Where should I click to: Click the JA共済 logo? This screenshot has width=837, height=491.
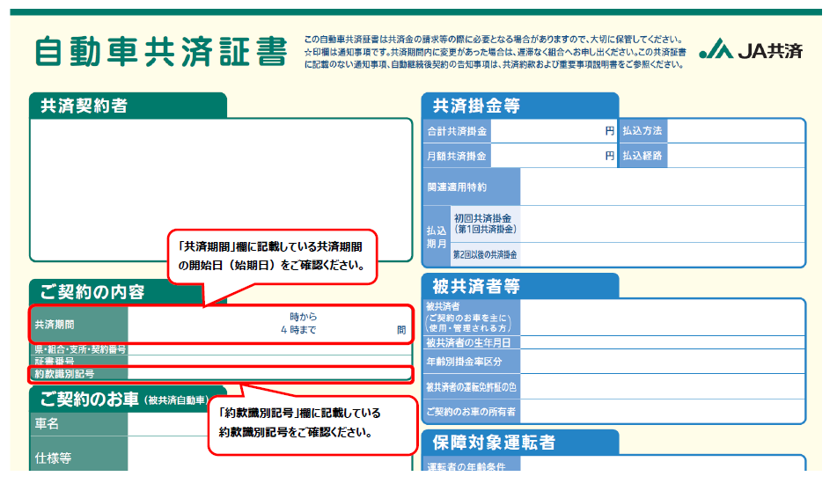coord(751,49)
